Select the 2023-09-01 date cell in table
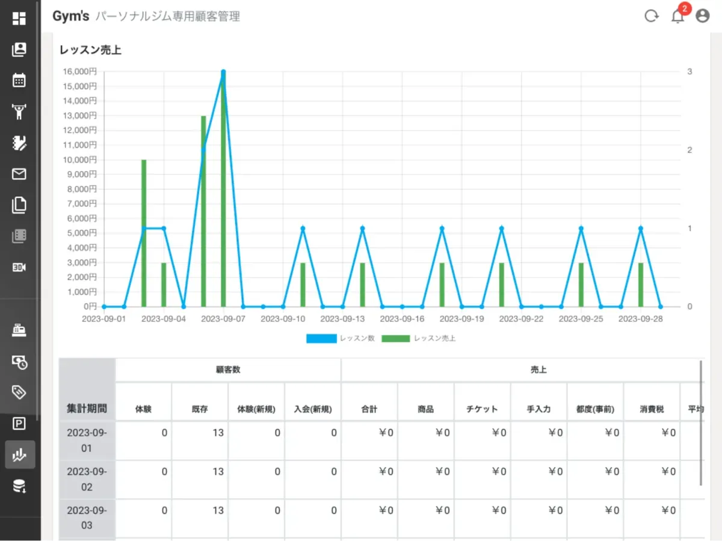The width and height of the screenshot is (722, 541). tap(87, 441)
